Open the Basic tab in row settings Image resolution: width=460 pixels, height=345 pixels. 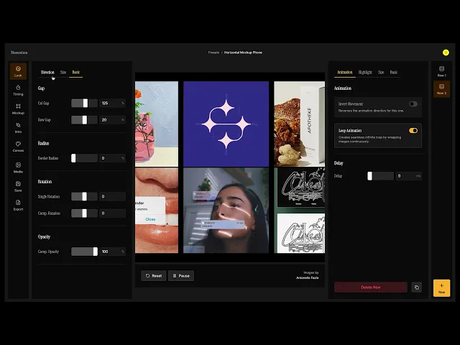point(393,72)
